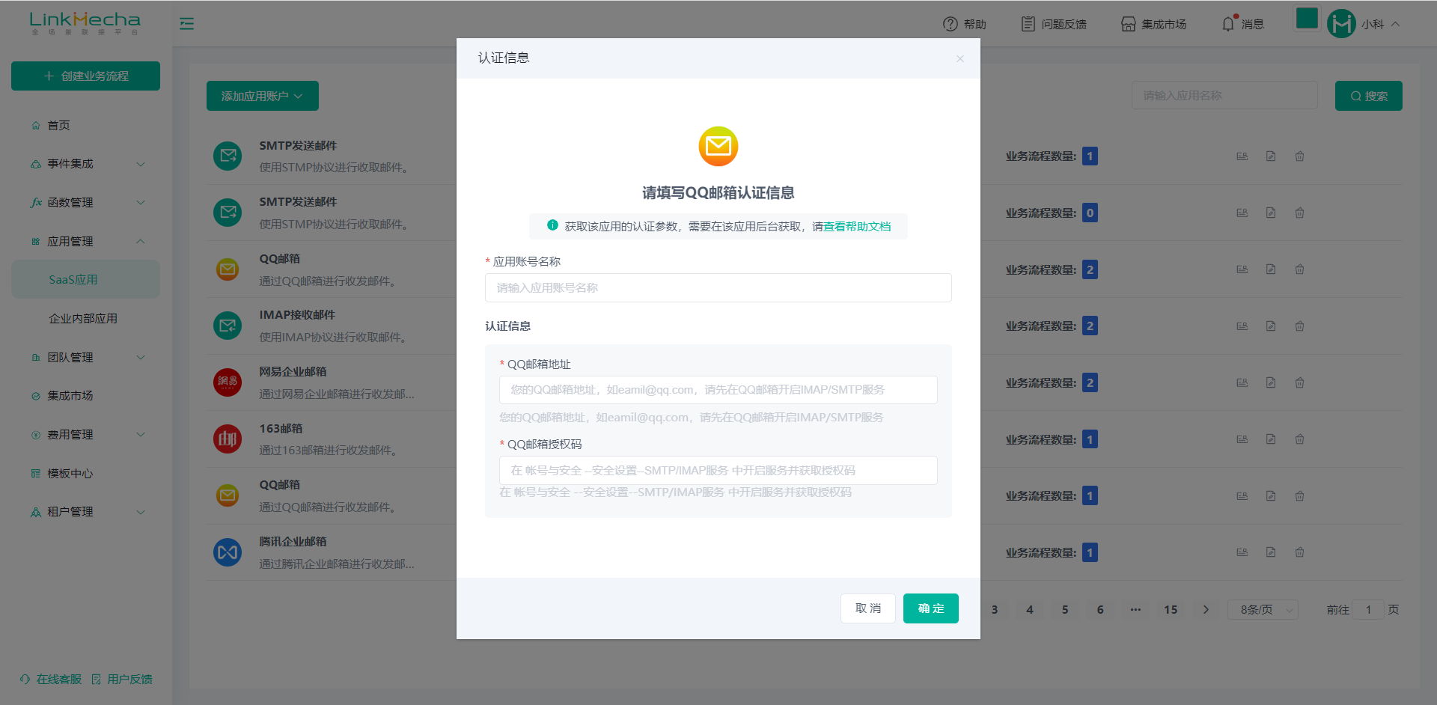Open 查看帮助文档 link
The width and height of the screenshot is (1437, 705).
coord(857,226)
